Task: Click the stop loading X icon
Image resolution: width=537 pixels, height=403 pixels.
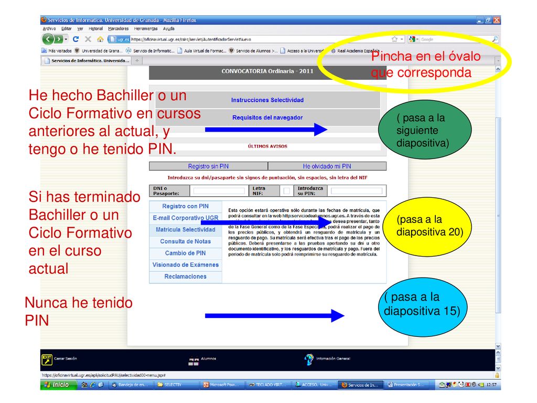Action: [x=88, y=39]
